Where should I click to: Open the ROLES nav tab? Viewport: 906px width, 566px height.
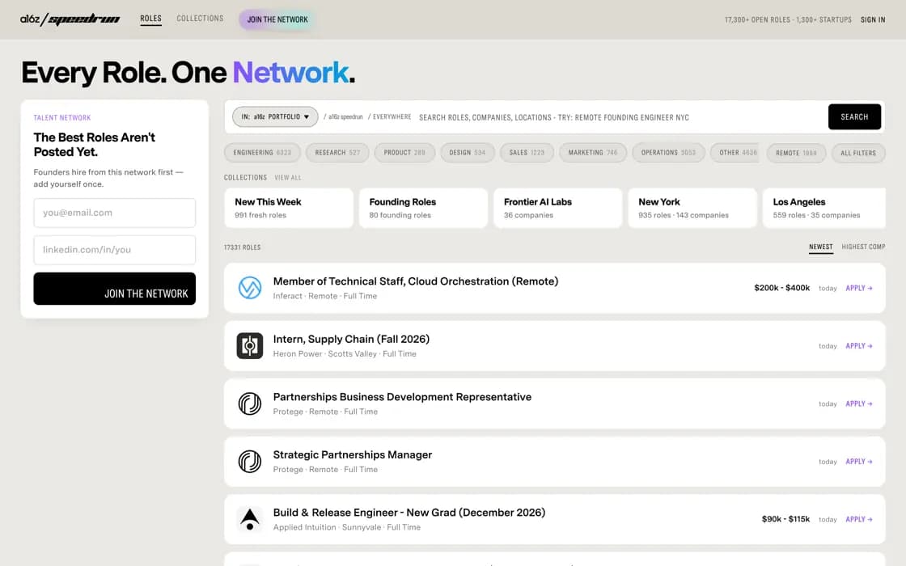pyautogui.click(x=150, y=19)
